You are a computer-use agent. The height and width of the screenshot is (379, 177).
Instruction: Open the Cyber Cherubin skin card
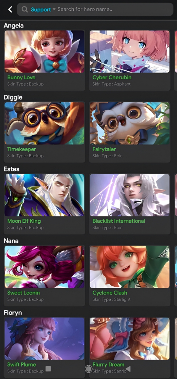130,60
